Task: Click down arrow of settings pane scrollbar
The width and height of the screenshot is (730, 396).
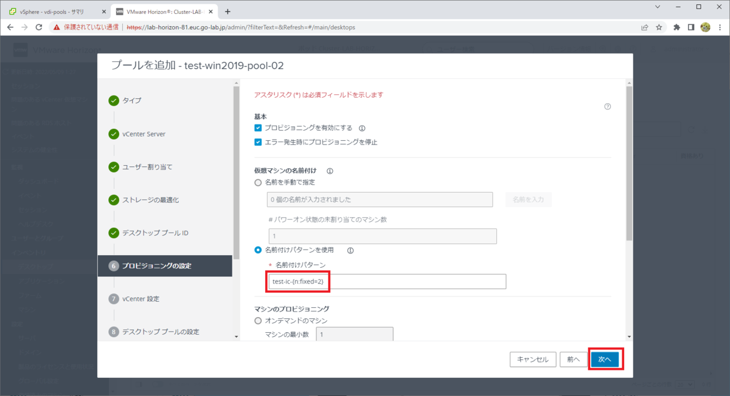Action: coord(629,336)
